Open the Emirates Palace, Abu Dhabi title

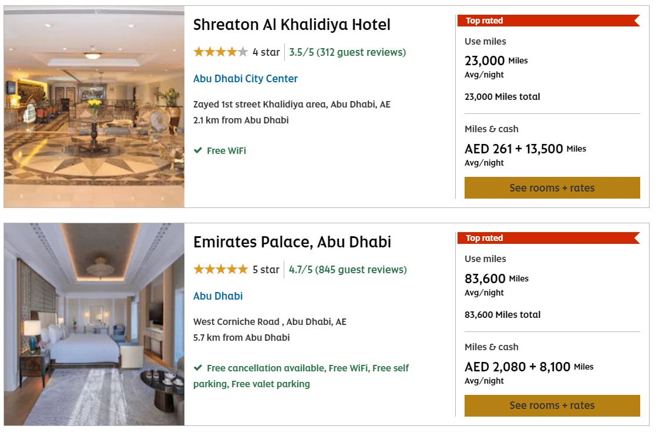(x=292, y=242)
